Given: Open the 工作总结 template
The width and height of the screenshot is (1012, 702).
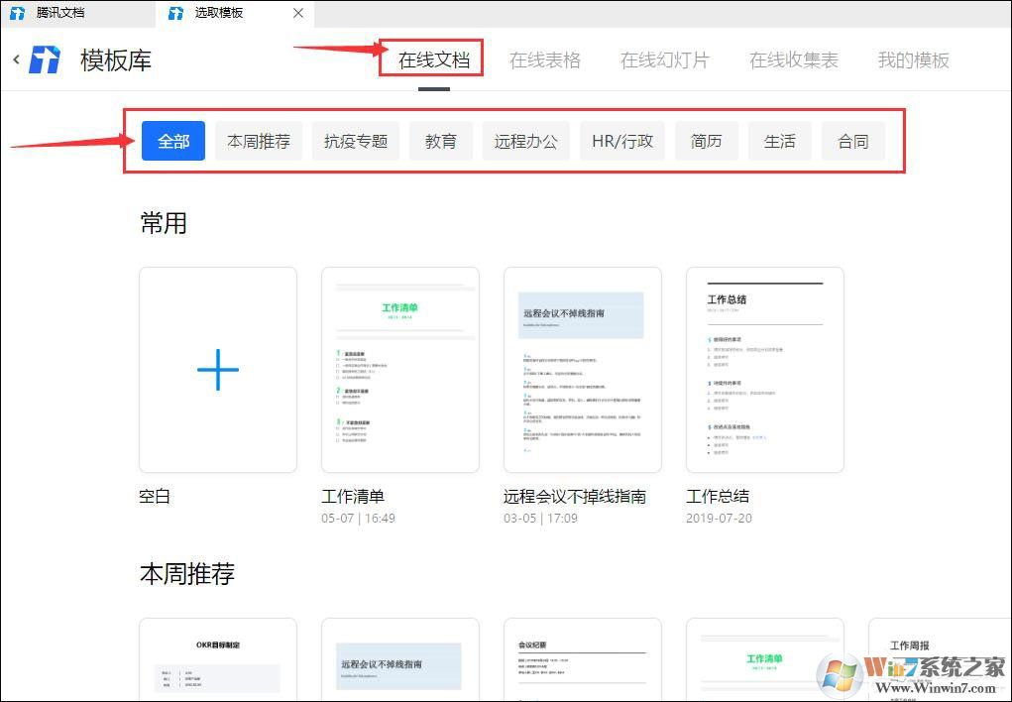Looking at the screenshot, I should (764, 369).
